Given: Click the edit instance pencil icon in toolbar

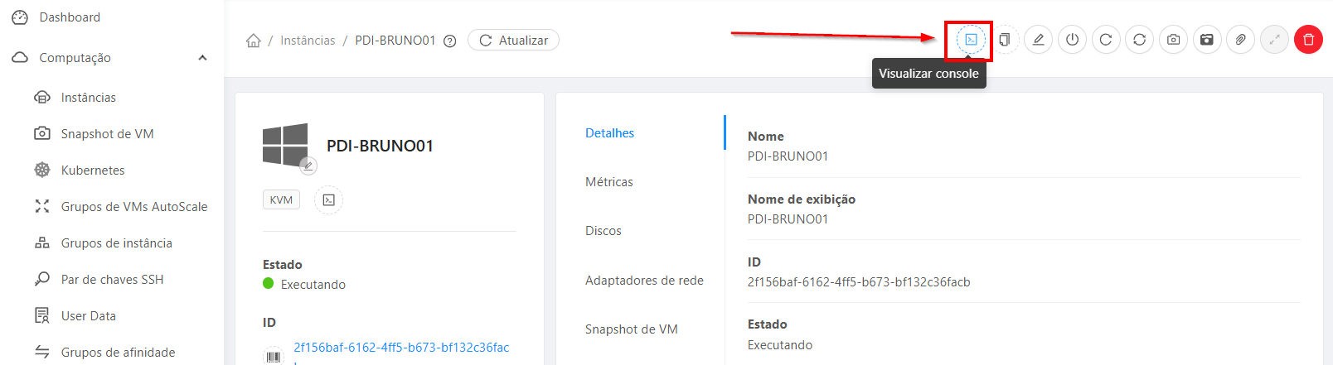Looking at the screenshot, I should (x=1038, y=40).
